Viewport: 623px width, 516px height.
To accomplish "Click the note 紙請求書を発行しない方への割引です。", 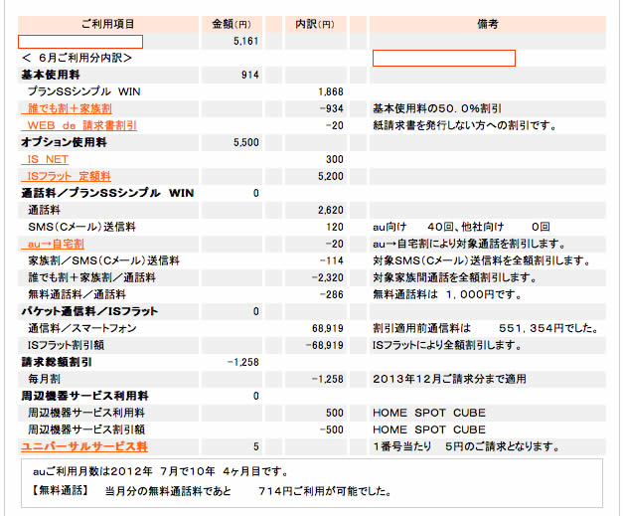I will pyautogui.click(x=465, y=125).
